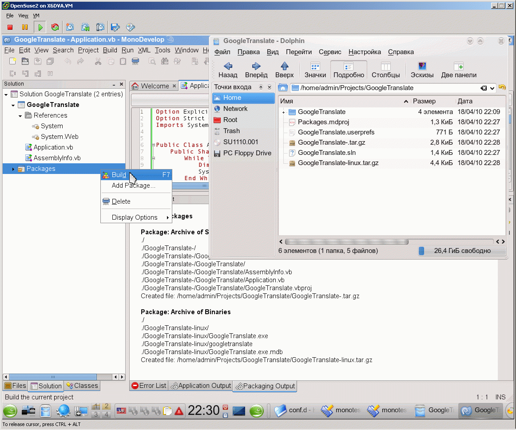Clear the Dolphin location bar text

tap(484, 88)
